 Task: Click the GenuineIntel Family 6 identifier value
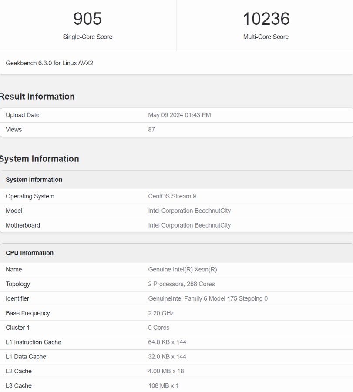point(208,298)
